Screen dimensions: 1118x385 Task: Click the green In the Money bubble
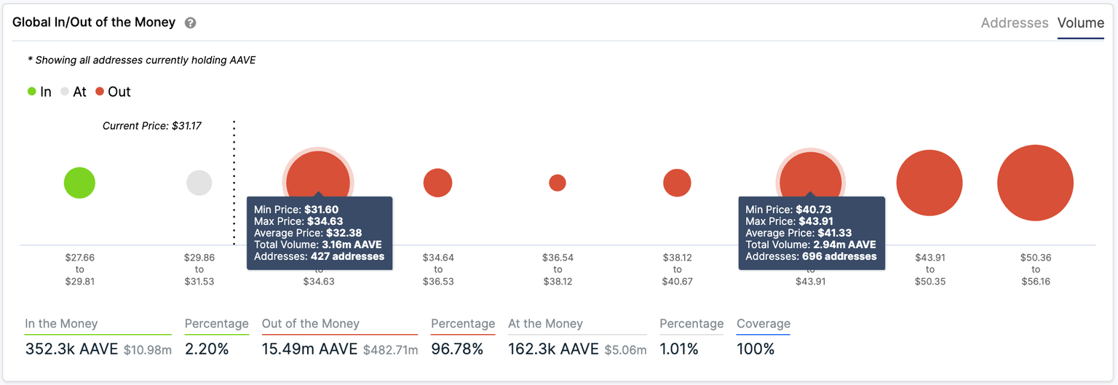tap(79, 183)
